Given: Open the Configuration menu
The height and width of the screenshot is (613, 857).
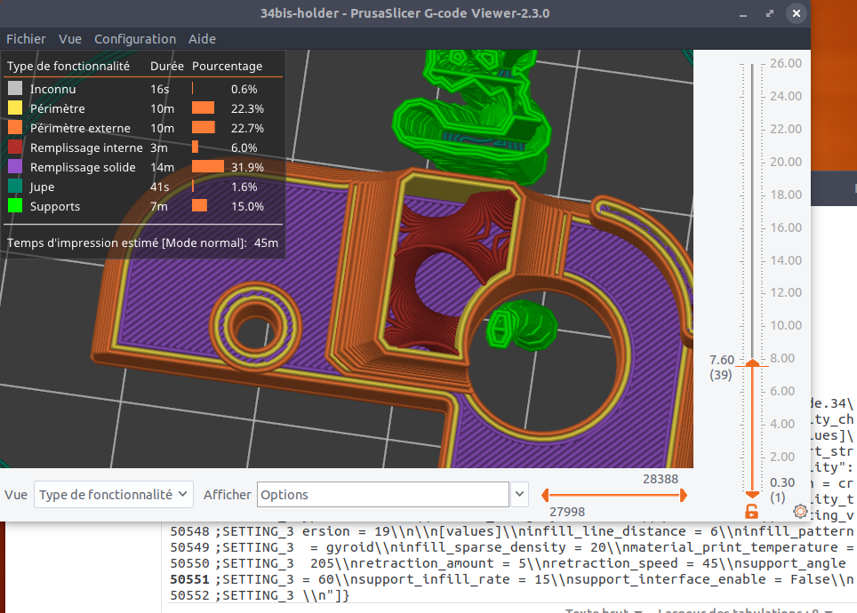Looking at the screenshot, I should 135,39.
